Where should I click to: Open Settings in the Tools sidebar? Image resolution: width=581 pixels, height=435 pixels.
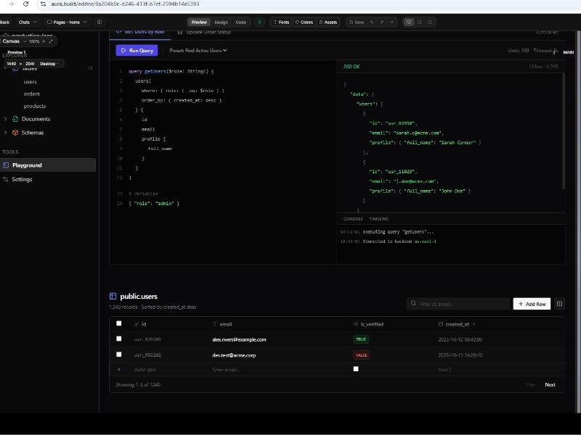click(x=22, y=179)
